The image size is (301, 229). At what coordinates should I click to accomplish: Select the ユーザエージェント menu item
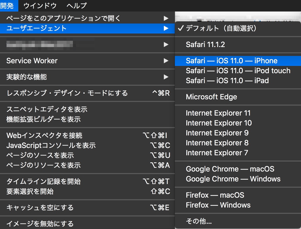(87, 28)
